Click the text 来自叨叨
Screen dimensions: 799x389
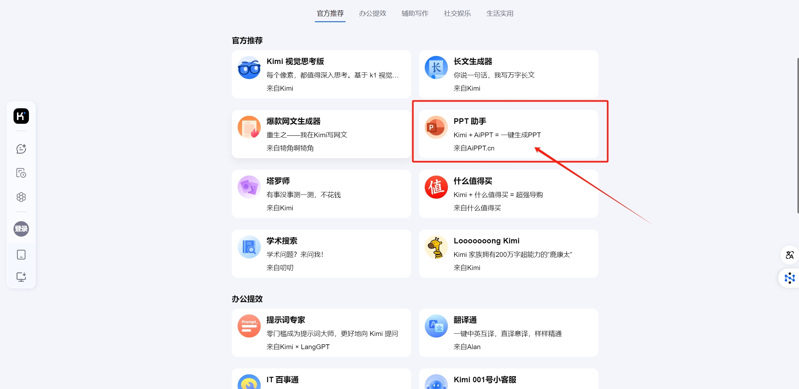tap(280, 268)
